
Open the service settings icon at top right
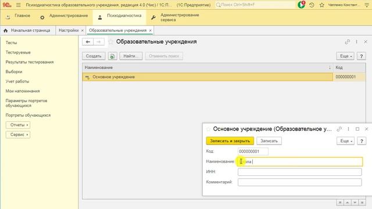[367, 5]
